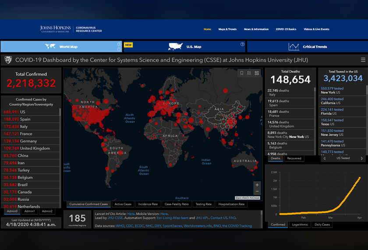This screenshot has width=368, height=250.
Task: Open the Mobile Version Here link
Action: [164, 214]
